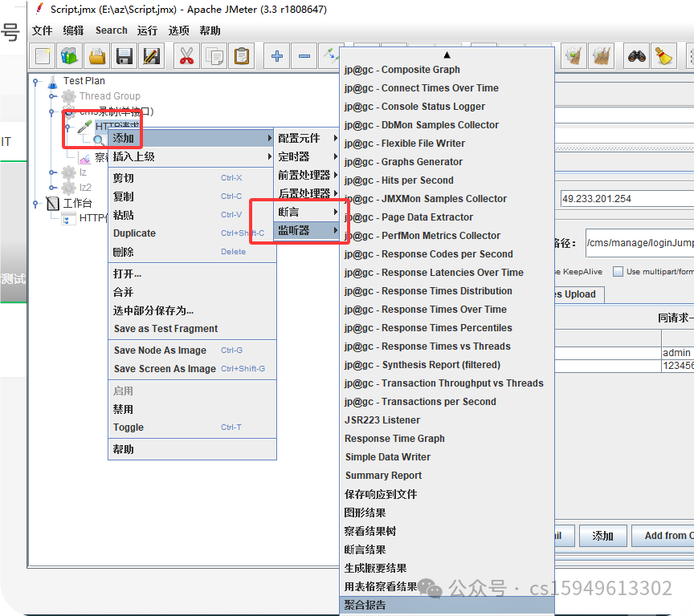This screenshot has width=694, height=616.
Task: Click the Search binoculars icon
Action: [636, 56]
